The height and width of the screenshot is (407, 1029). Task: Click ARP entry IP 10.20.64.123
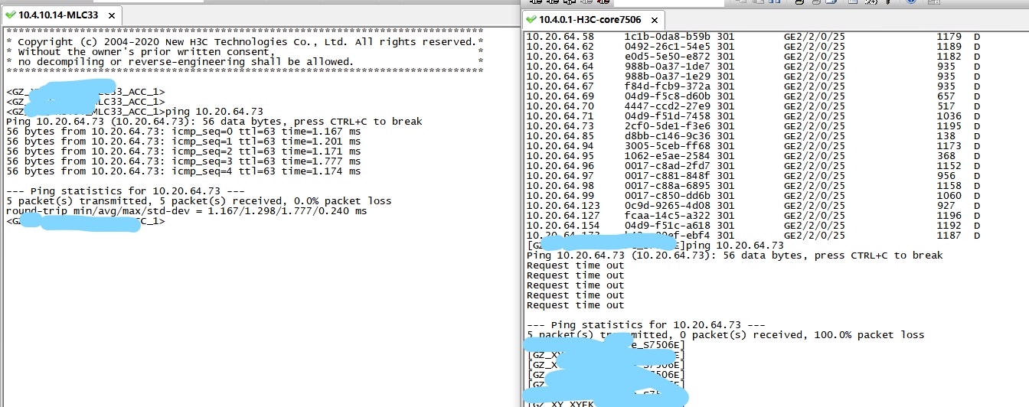563,206
